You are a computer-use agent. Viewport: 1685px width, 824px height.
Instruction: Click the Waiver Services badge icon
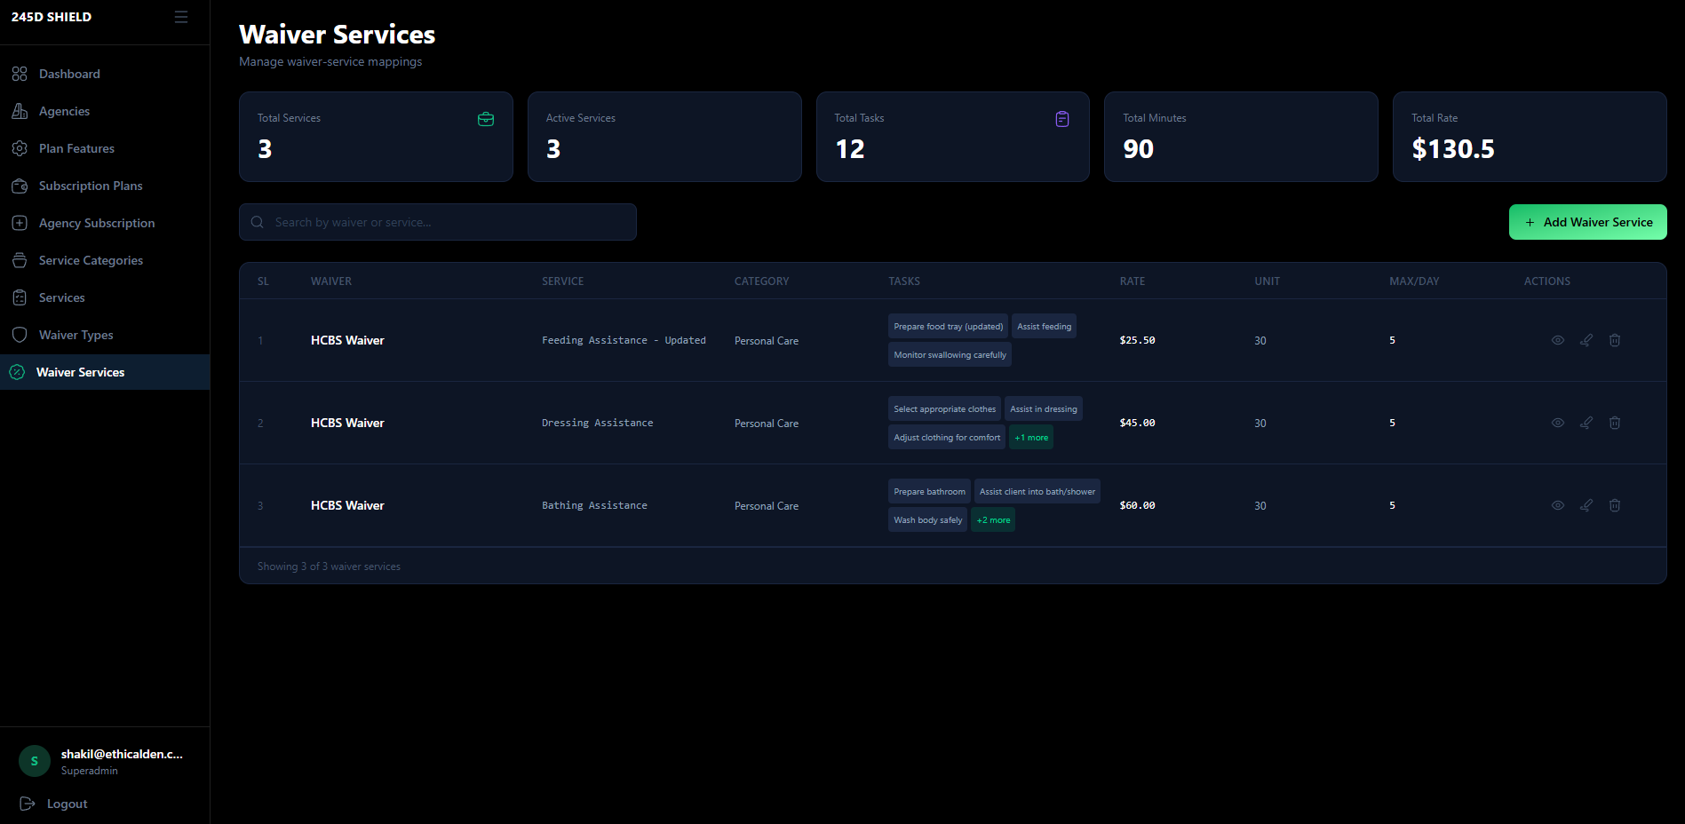pos(17,372)
